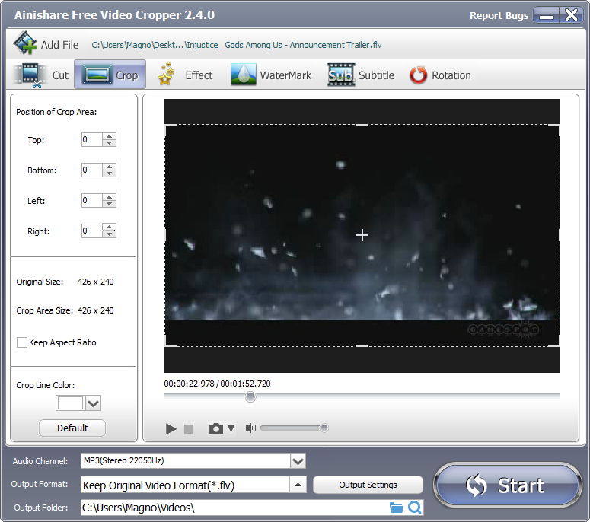Switch to the Rotation tab
The width and height of the screenshot is (590, 522).
pos(440,75)
